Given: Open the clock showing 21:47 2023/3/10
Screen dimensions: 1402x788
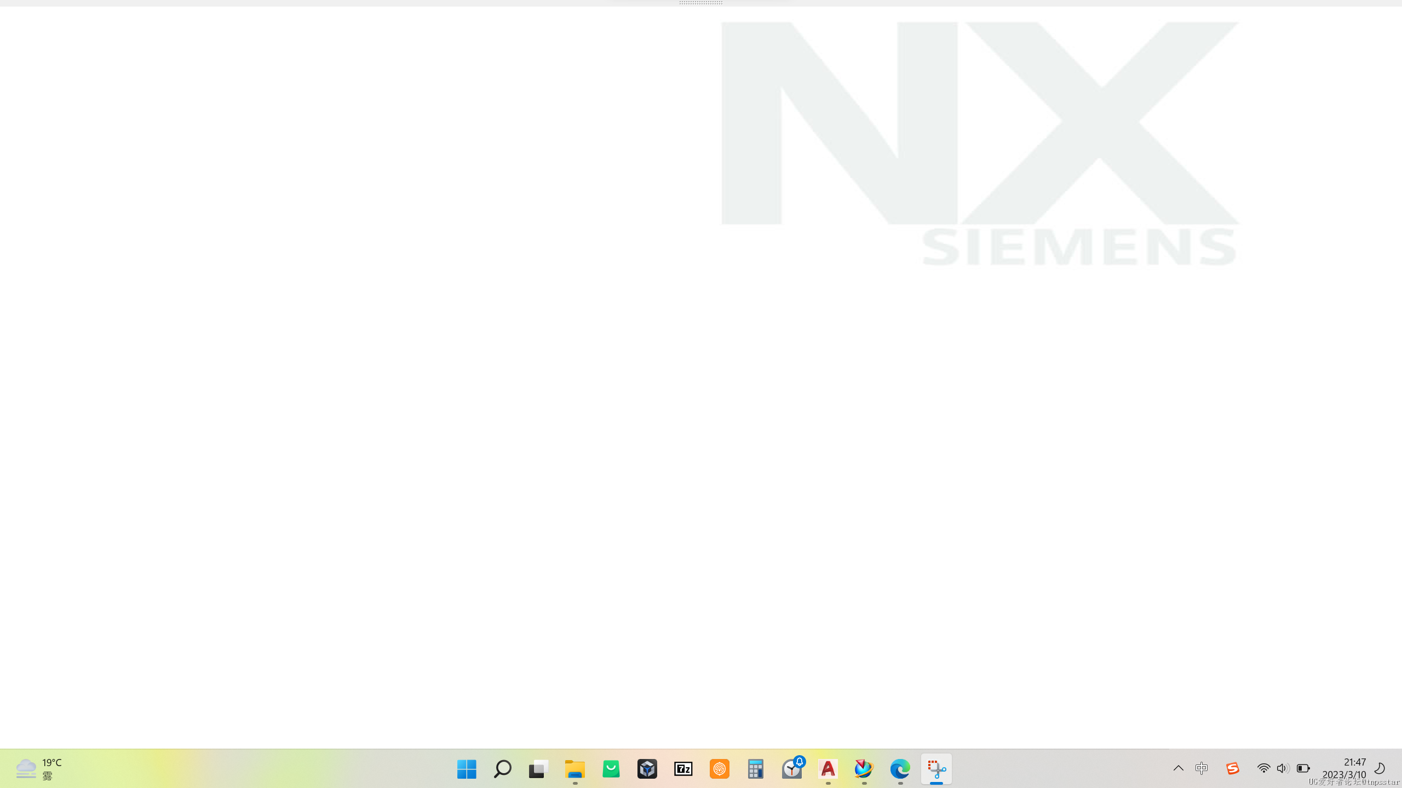Looking at the screenshot, I should tap(1344, 768).
